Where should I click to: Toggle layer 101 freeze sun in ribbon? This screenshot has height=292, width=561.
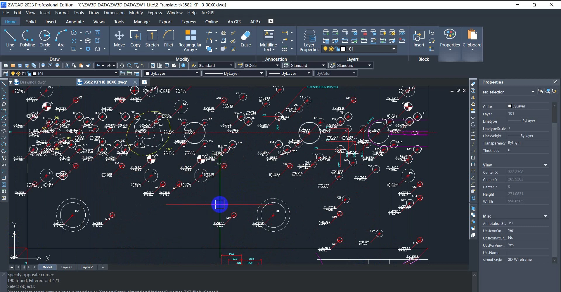pos(331,49)
